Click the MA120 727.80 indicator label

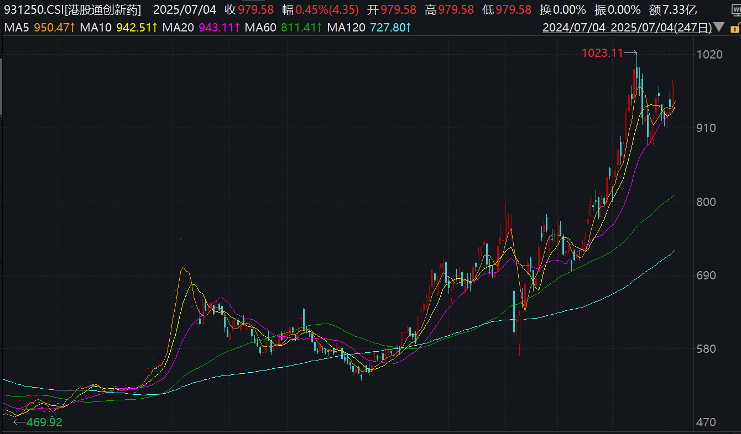tap(369, 27)
